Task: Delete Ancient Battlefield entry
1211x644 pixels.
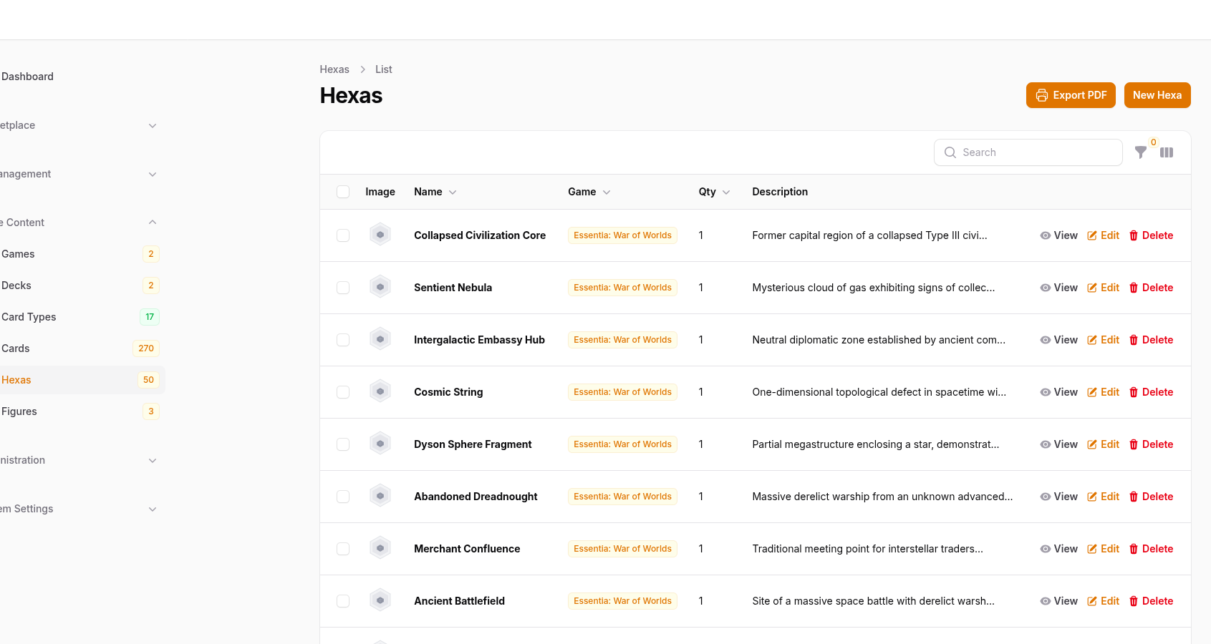Action: [x=1151, y=601]
